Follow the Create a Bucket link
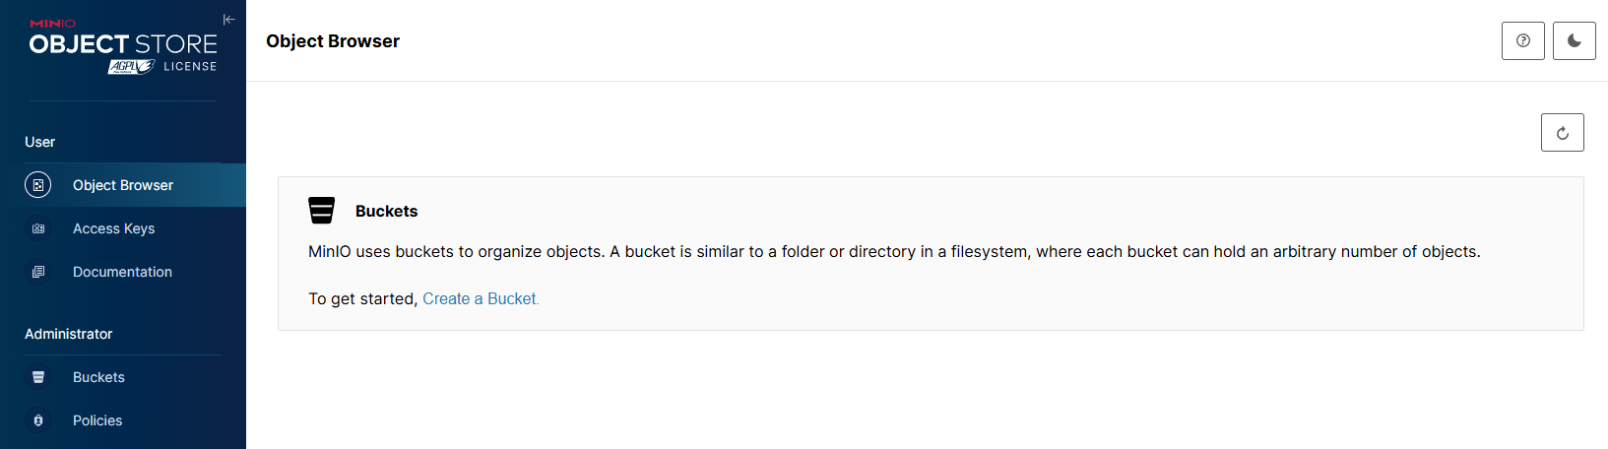The image size is (1608, 449). [481, 298]
